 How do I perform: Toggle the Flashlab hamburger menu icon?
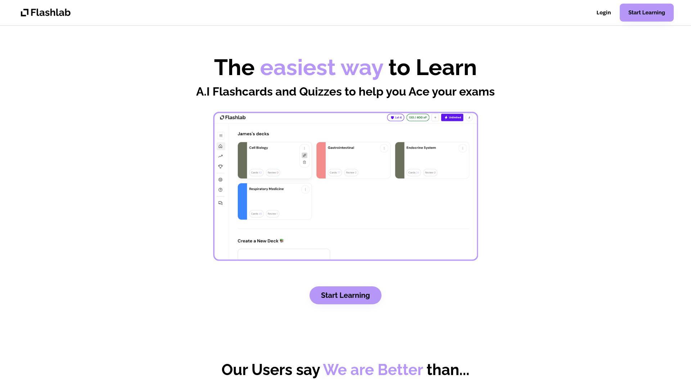pyautogui.click(x=221, y=136)
